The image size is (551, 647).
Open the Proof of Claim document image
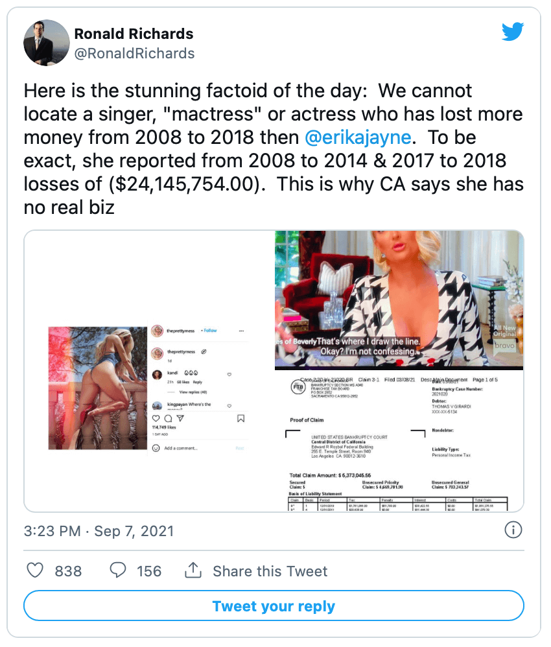[399, 441]
